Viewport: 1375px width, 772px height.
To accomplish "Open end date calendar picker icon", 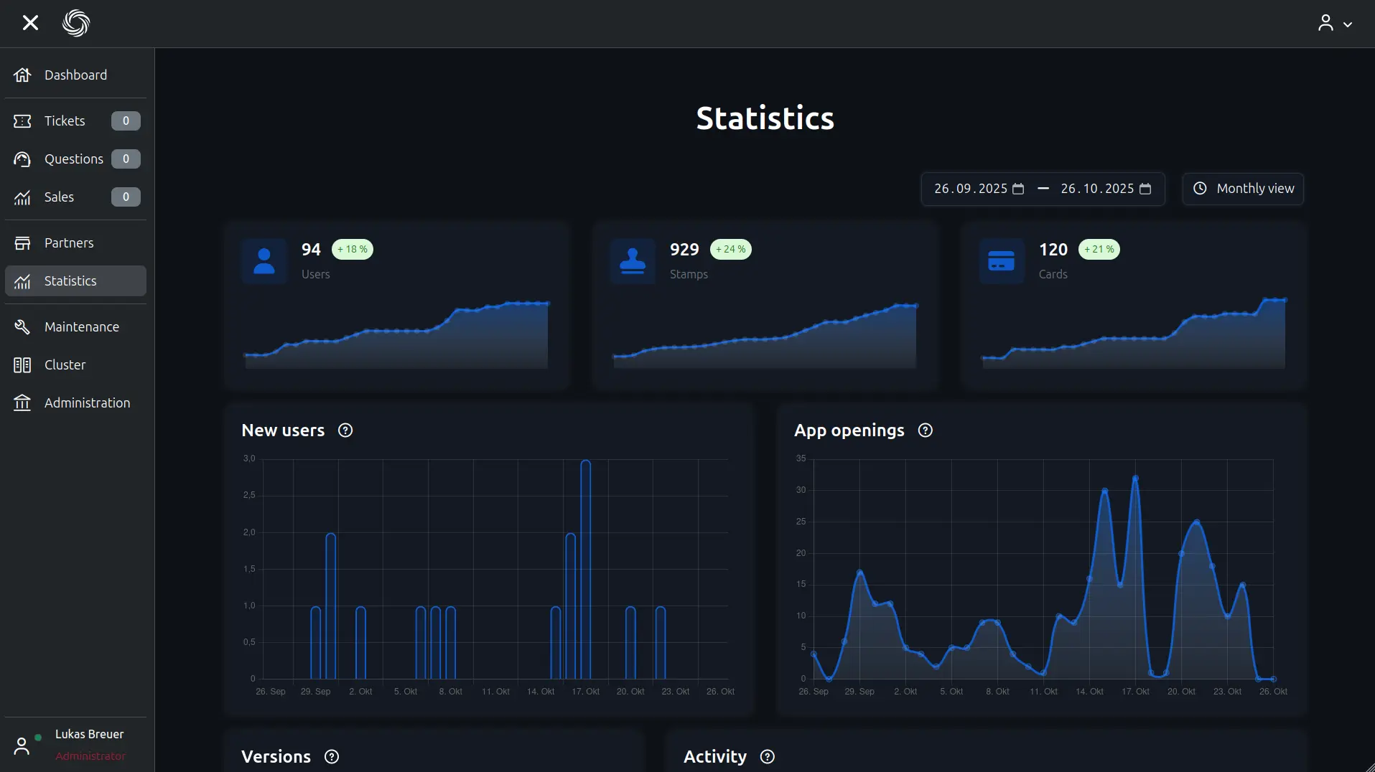I will point(1145,189).
